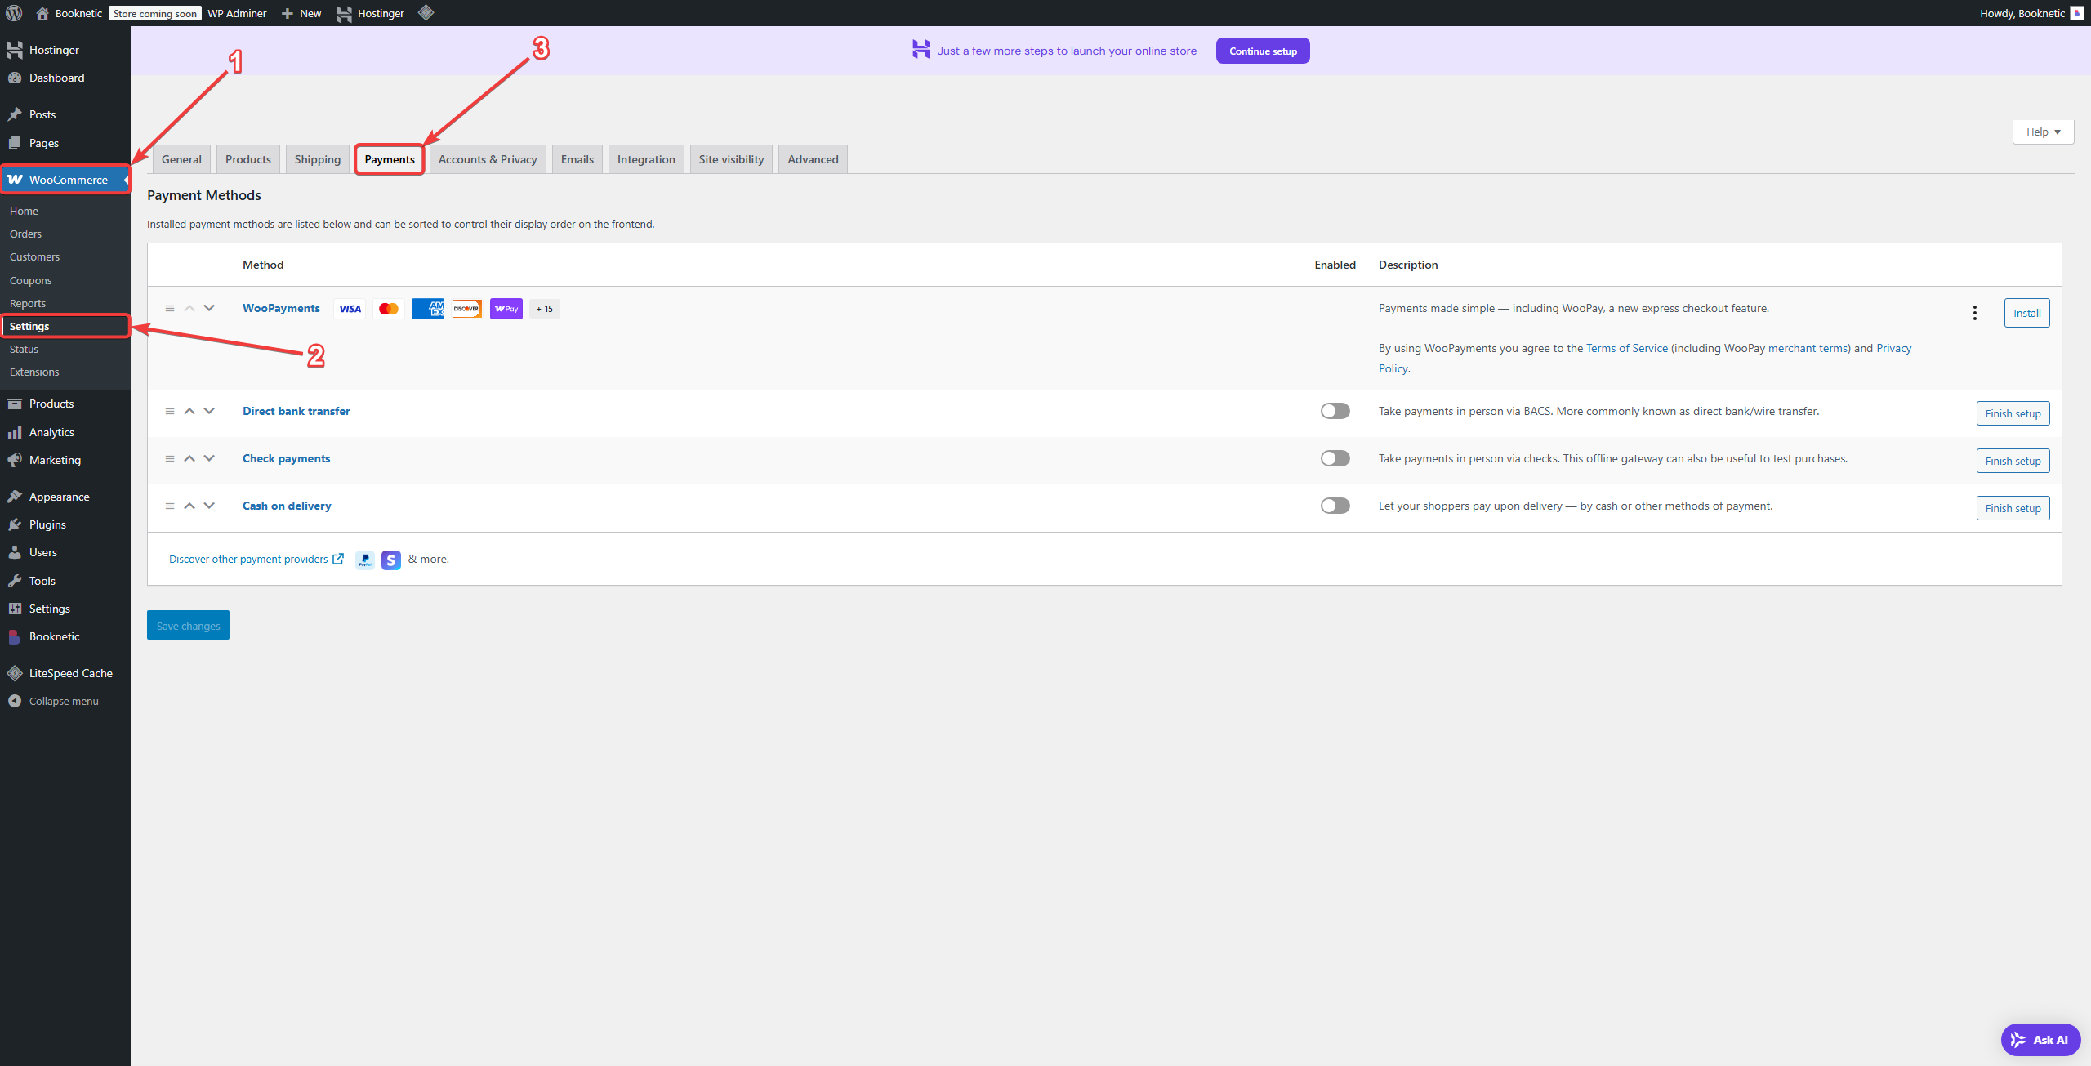
Task: Open WooCommerce Coupons submenu
Action: pos(65,280)
